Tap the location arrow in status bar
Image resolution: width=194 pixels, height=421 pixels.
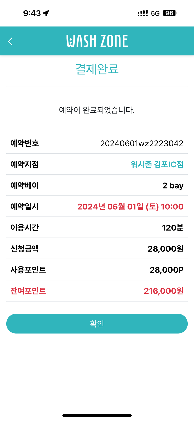(46, 13)
